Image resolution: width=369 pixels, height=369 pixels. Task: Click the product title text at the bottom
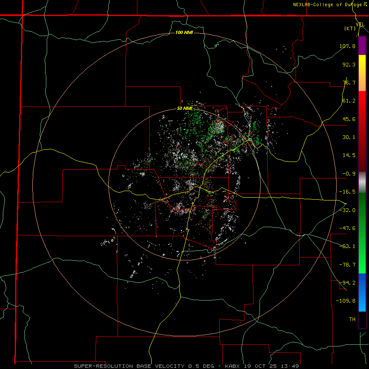click(187, 366)
